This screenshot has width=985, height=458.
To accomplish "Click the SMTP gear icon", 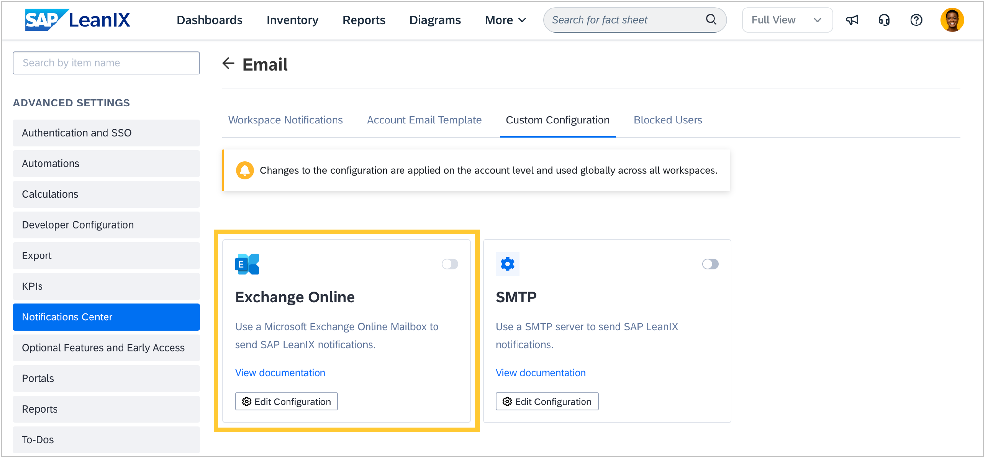I will [x=507, y=264].
